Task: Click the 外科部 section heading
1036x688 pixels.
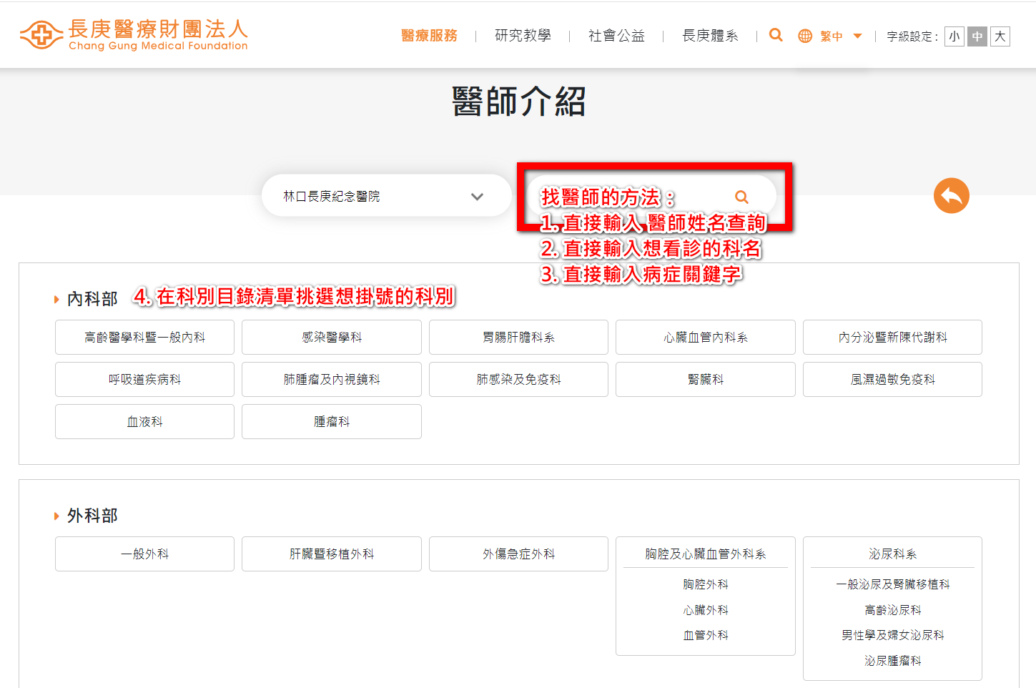Action: (x=92, y=516)
